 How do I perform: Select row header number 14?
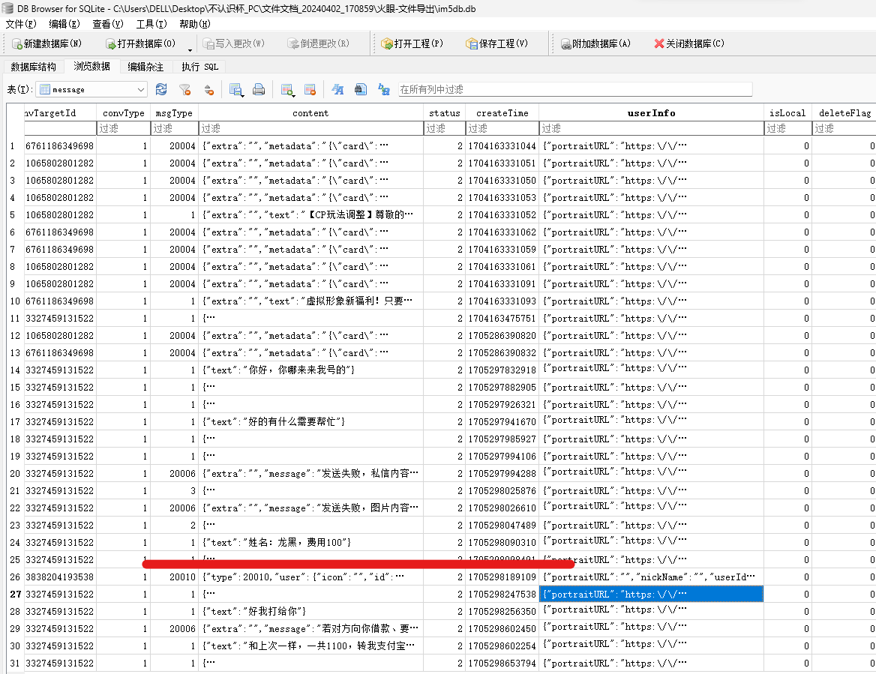pyautogui.click(x=15, y=370)
